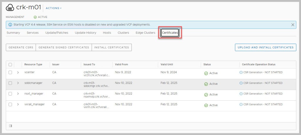Expand the vxrail_manager row details
This screenshot has width=301, height=135.
tap(18, 104)
